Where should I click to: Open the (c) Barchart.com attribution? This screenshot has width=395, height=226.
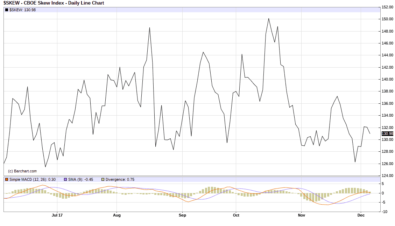coord(22,171)
